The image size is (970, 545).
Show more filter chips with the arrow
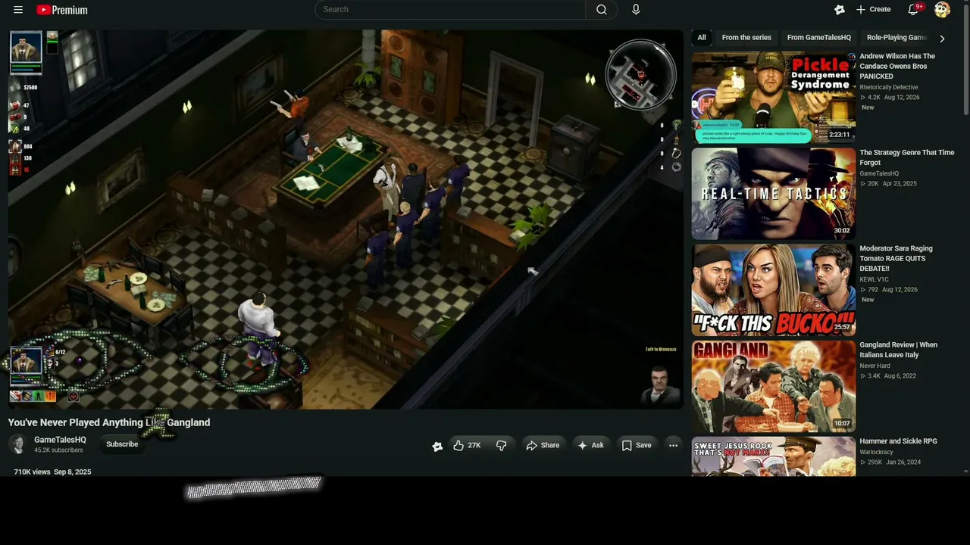(942, 38)
